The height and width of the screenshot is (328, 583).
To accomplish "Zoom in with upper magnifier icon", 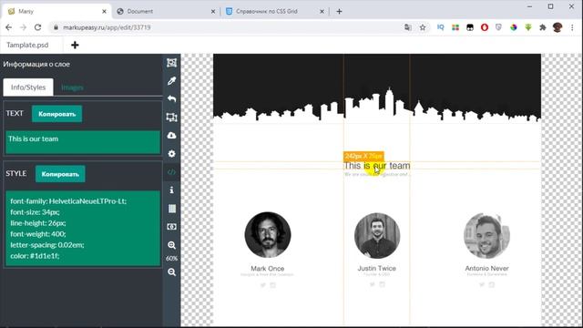I will (x=172, y=245).
